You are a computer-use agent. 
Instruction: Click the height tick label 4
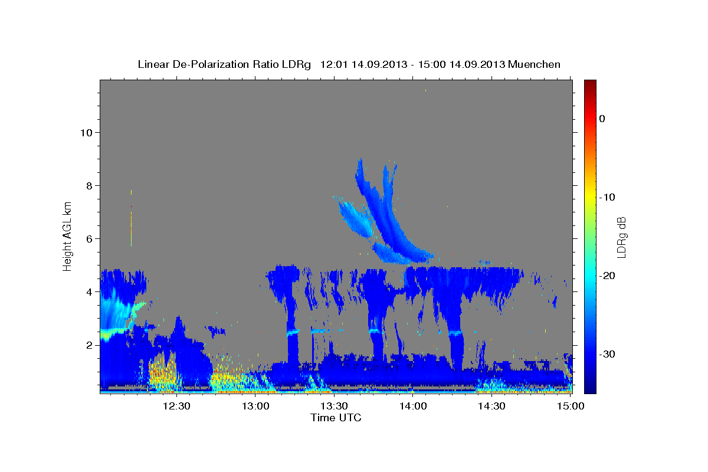click(89, 291)
